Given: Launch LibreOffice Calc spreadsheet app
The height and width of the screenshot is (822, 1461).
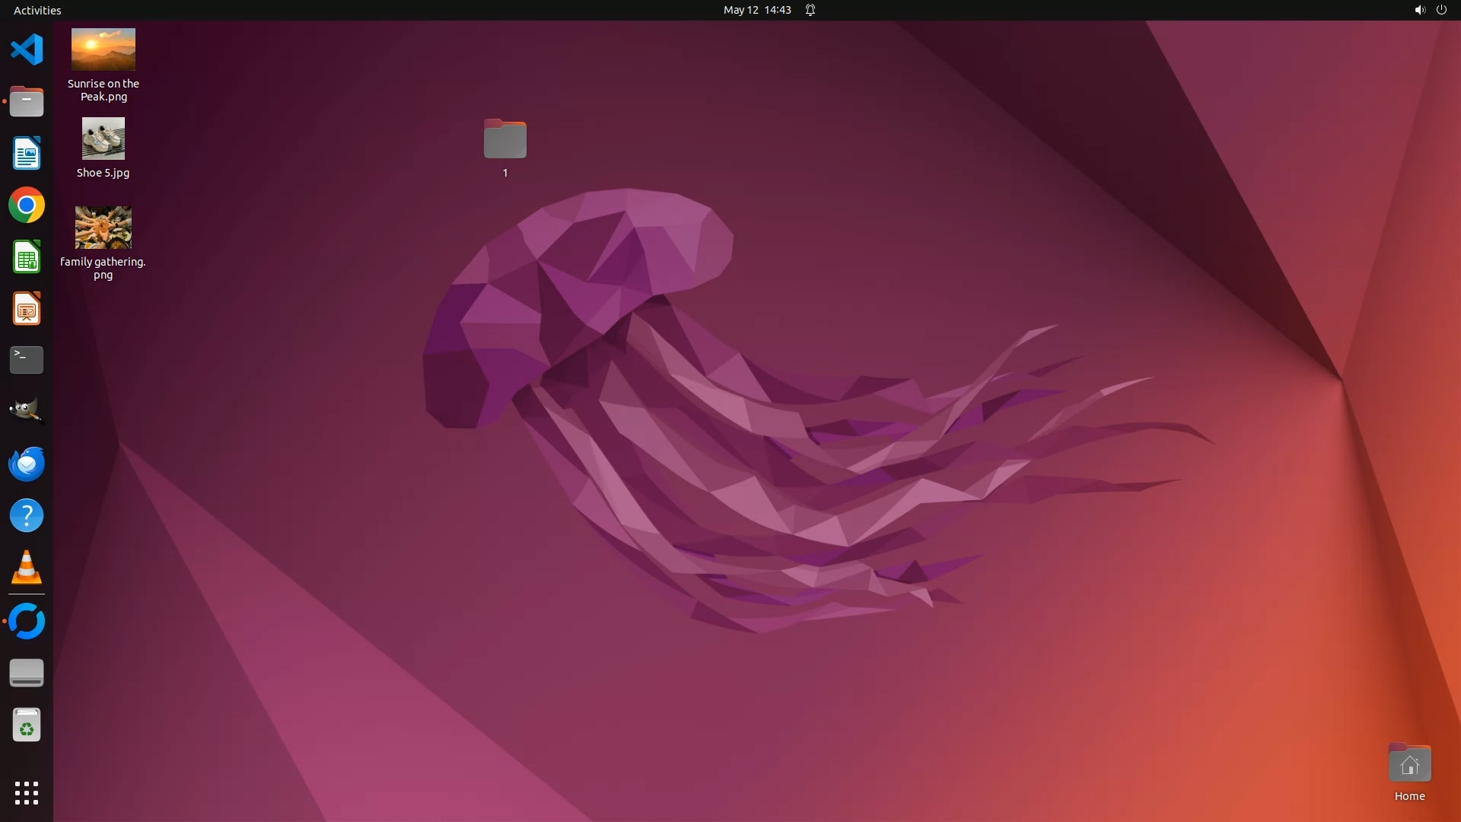Looking at the screenshot, I should point(27,257).
